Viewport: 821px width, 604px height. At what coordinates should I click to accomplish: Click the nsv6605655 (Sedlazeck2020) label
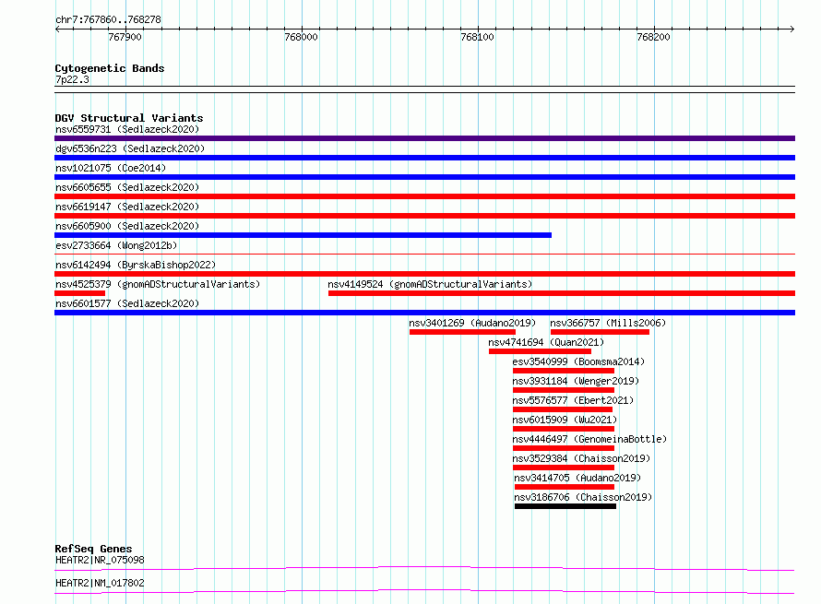coord(127,187)
